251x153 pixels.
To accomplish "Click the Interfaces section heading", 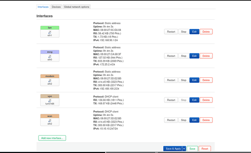I will click(x=44, y=16).
